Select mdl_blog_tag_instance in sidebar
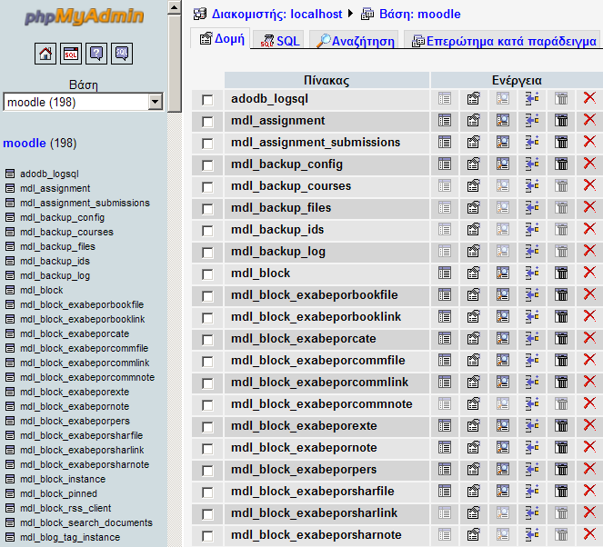Viewport: 603px width, 547px height. (70, 537)
